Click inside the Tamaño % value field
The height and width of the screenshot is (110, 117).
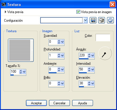(15, 72)
